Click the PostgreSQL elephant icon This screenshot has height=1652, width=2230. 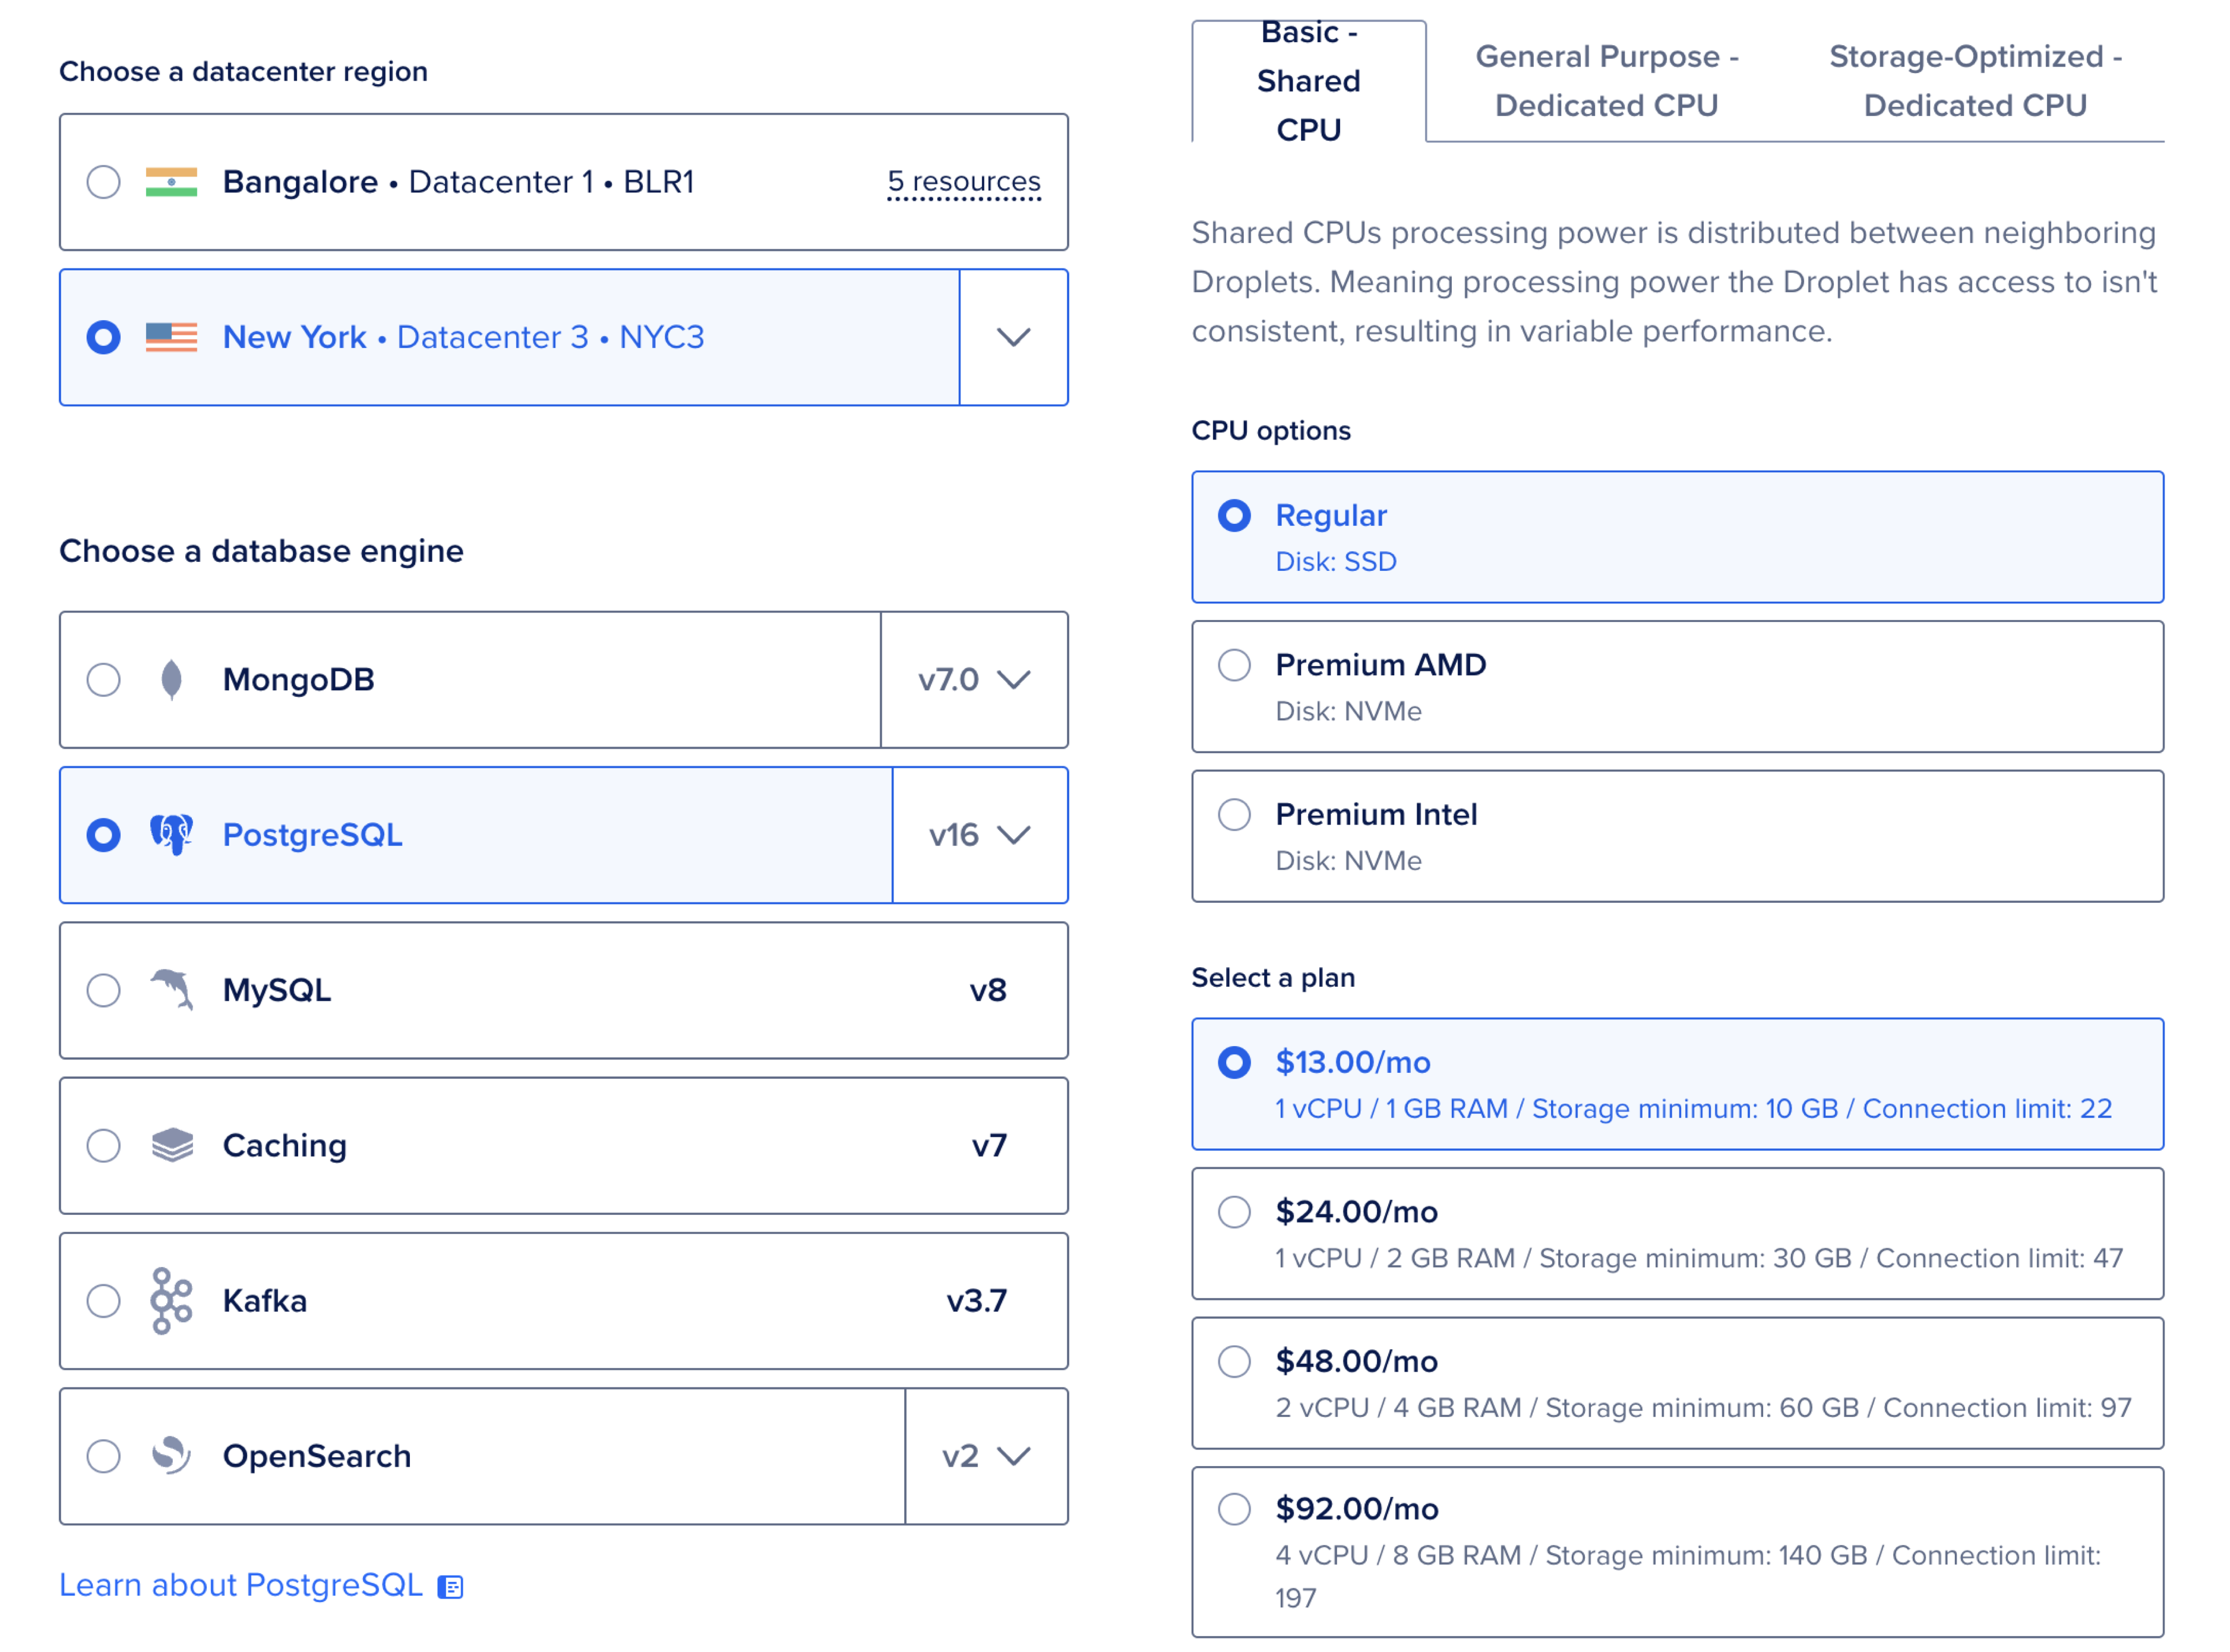click(171, 835)
